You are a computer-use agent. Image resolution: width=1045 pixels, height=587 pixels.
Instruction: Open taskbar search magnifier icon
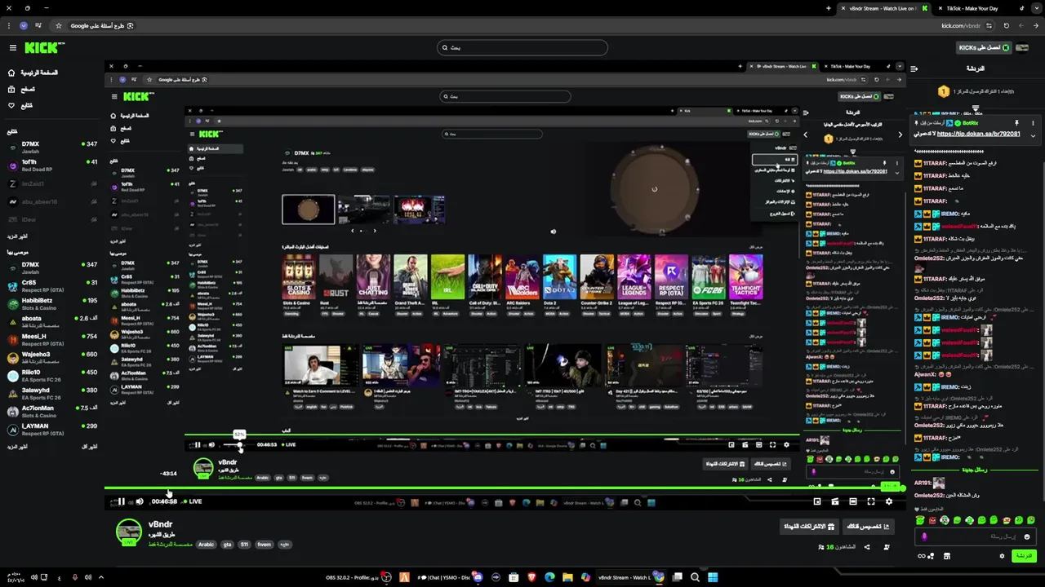[x=695, y=577]
